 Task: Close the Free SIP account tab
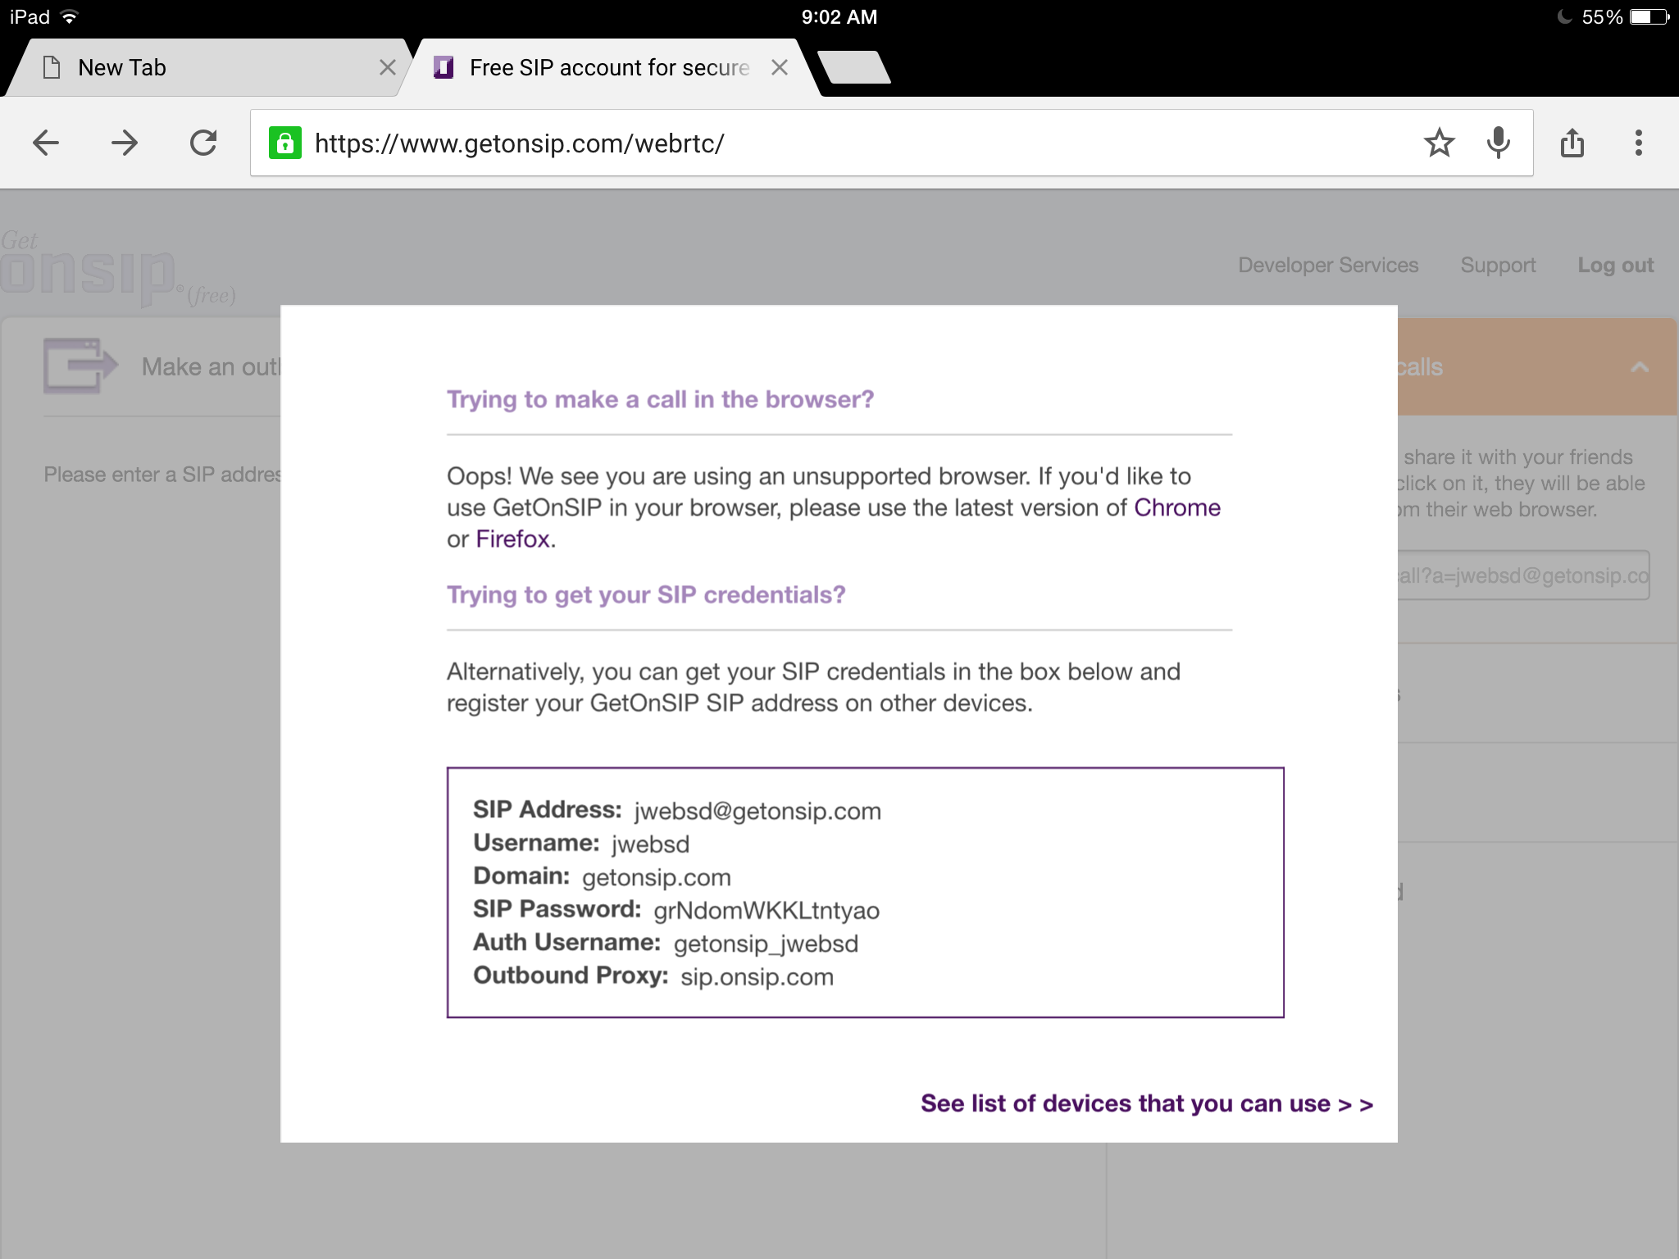[780, 68]
